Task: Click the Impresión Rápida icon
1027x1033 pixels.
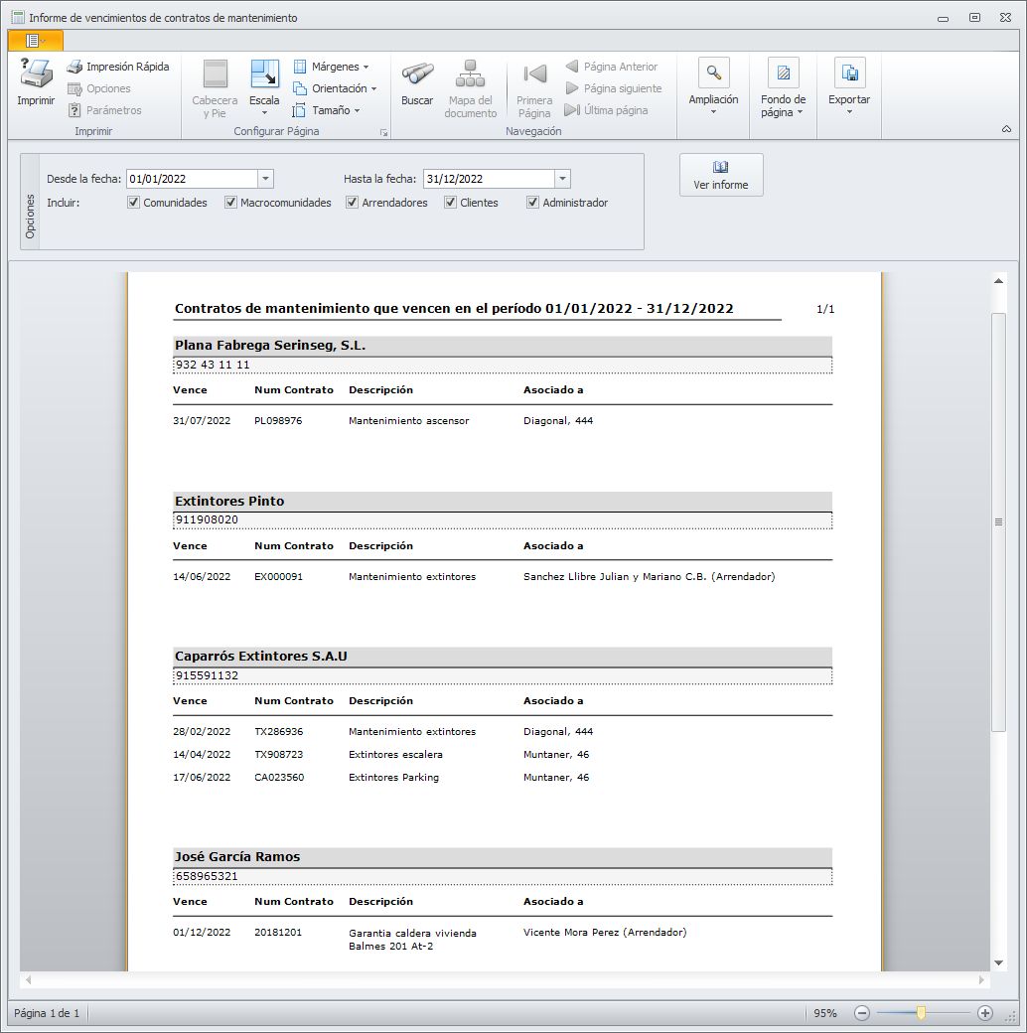Action: (x=74, y=67)
